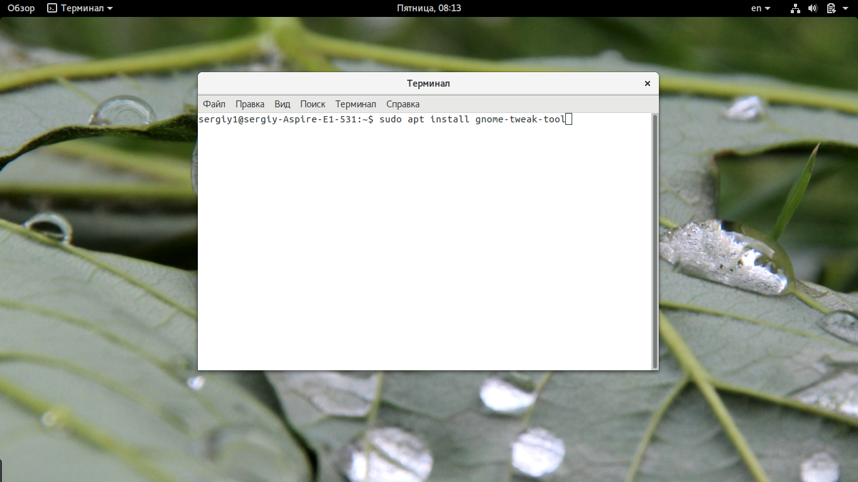
Task: Click the terminal icon in top bar
Action: (x=52, y=8)
